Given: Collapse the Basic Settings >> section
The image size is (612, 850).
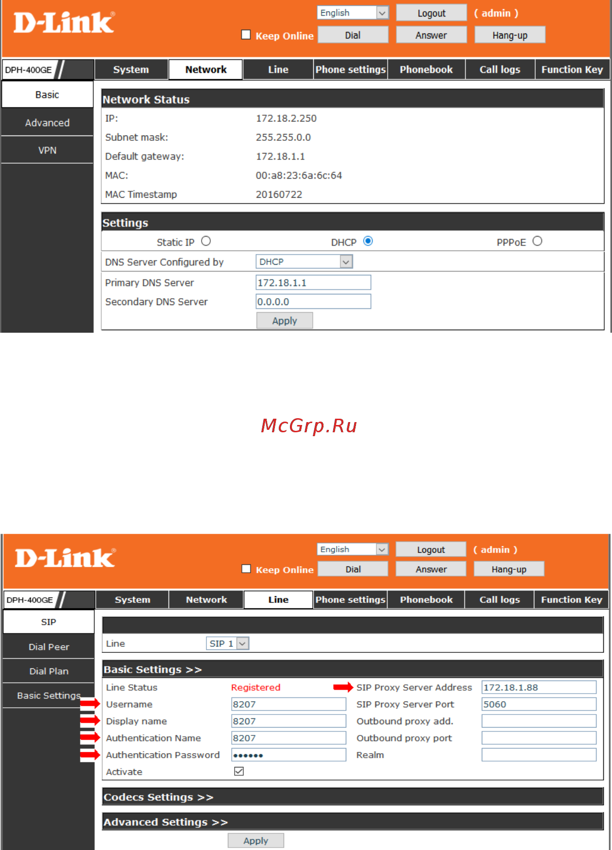Looking at the screenshot, I should pos(353,669).
